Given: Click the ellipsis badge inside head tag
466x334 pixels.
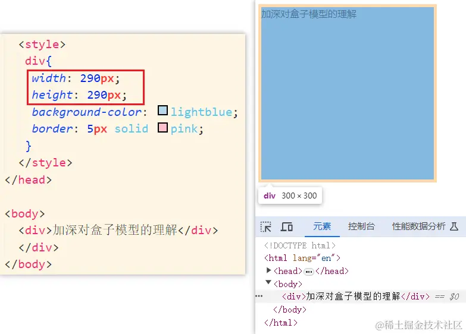Looking at the screenshot, I should pos(309,272).
